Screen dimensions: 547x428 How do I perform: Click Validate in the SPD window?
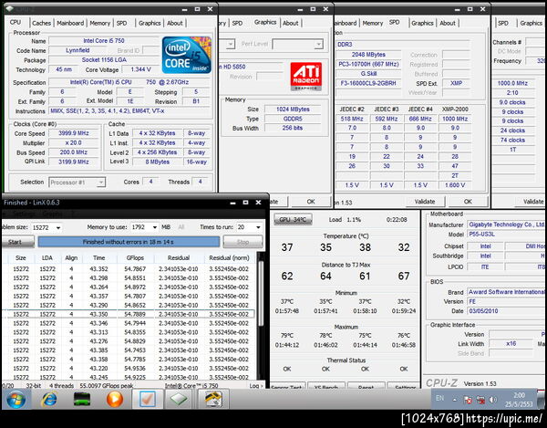[425, 202]
